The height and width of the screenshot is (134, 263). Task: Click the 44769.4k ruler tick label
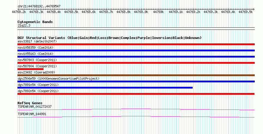228,12
